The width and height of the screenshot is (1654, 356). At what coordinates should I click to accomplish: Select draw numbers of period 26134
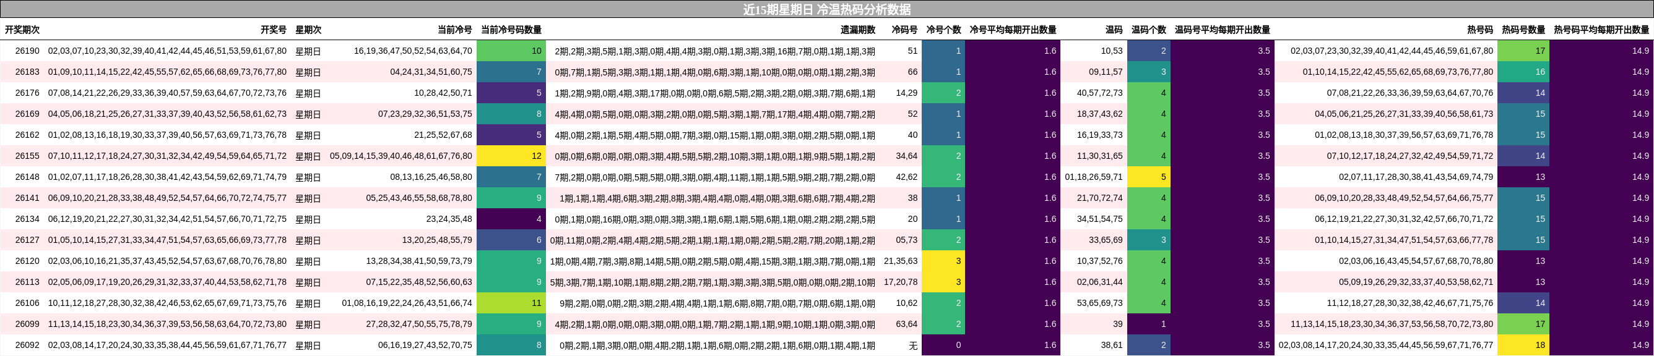[167, 219]
